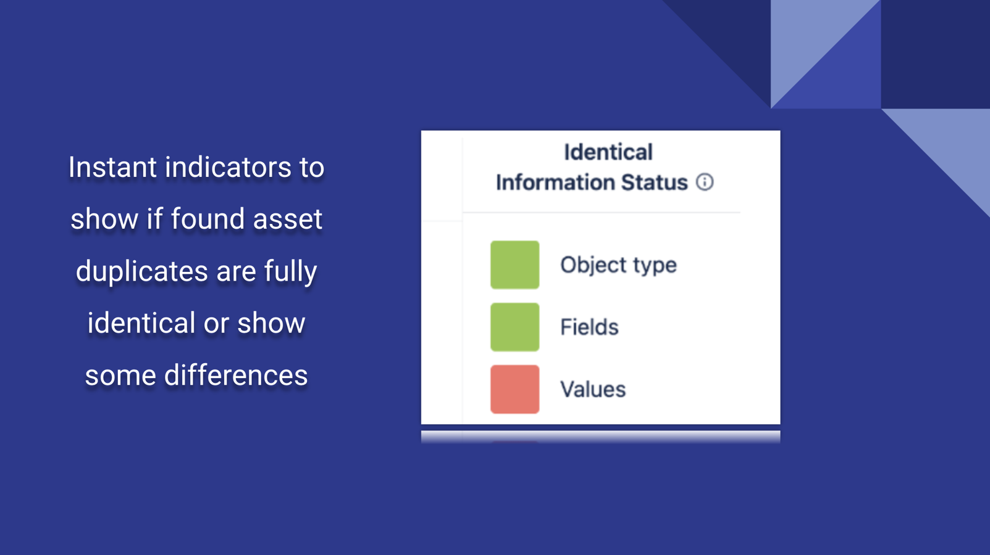The width and height of the screenshot is (990, 555).
Task: Click the line "some differences" on the slide
Action: 196,375
